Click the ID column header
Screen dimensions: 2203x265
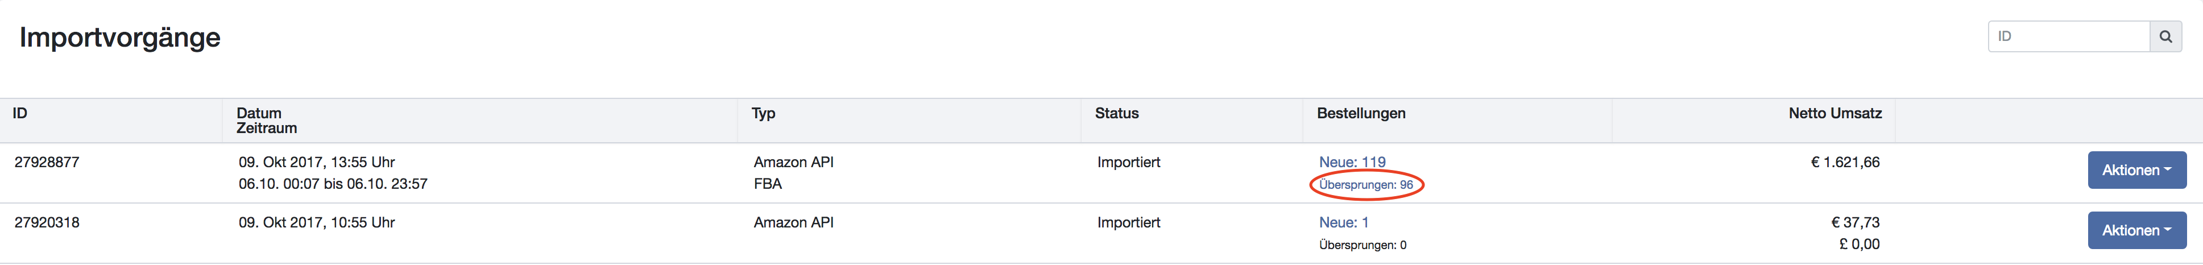click(20, 113)
